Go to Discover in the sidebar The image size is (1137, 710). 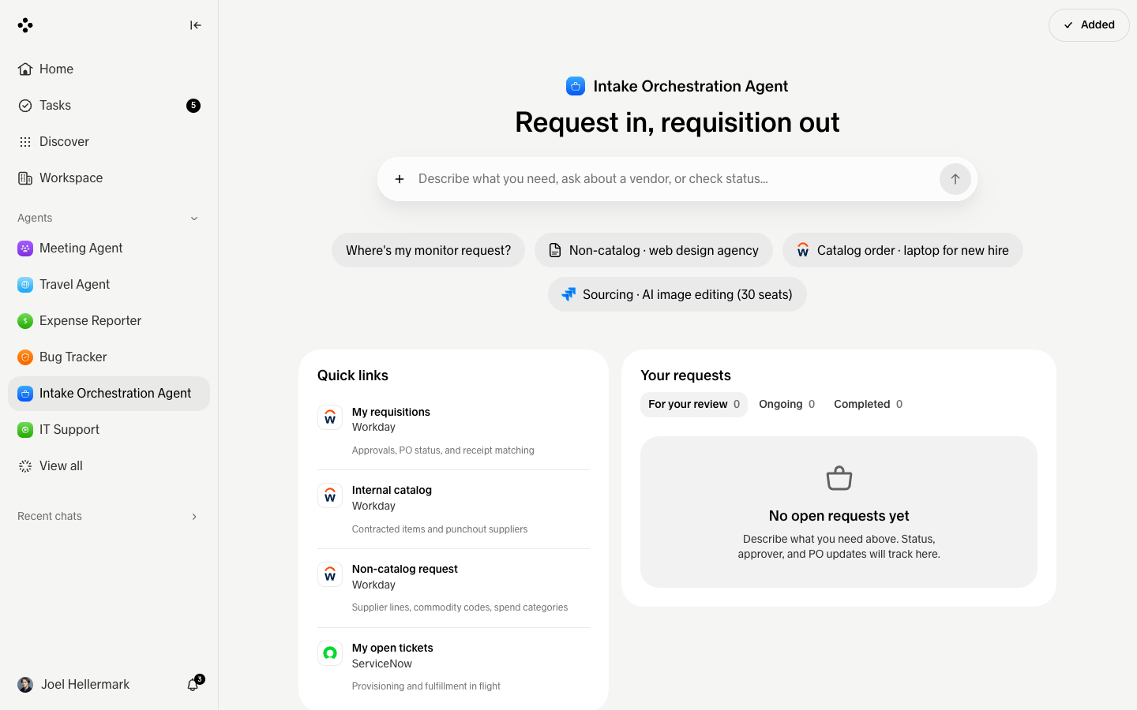[109, 142]
